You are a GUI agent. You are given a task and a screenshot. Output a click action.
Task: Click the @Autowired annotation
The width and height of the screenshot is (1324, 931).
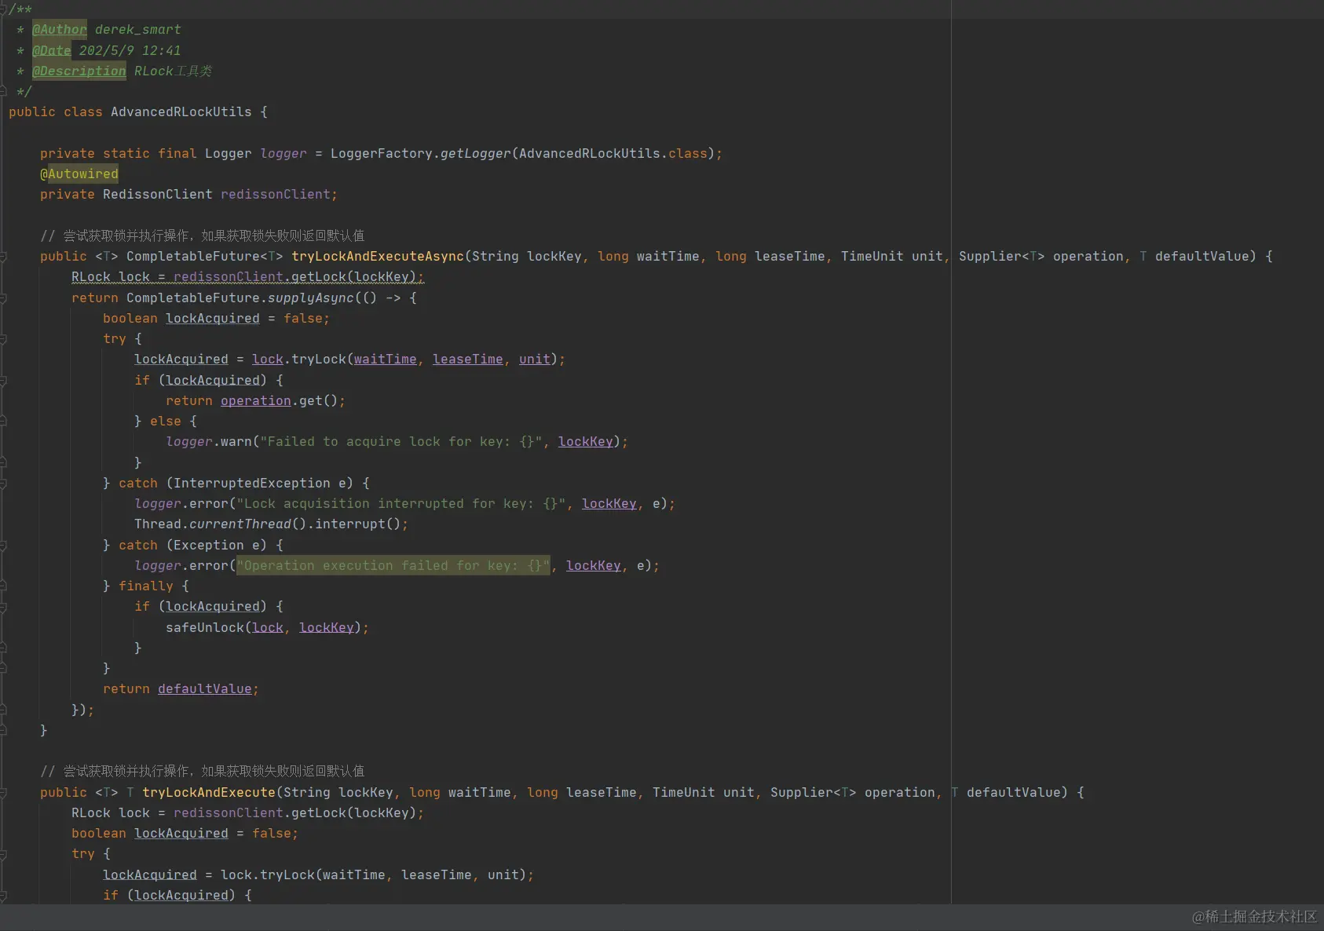click(79, 174)
